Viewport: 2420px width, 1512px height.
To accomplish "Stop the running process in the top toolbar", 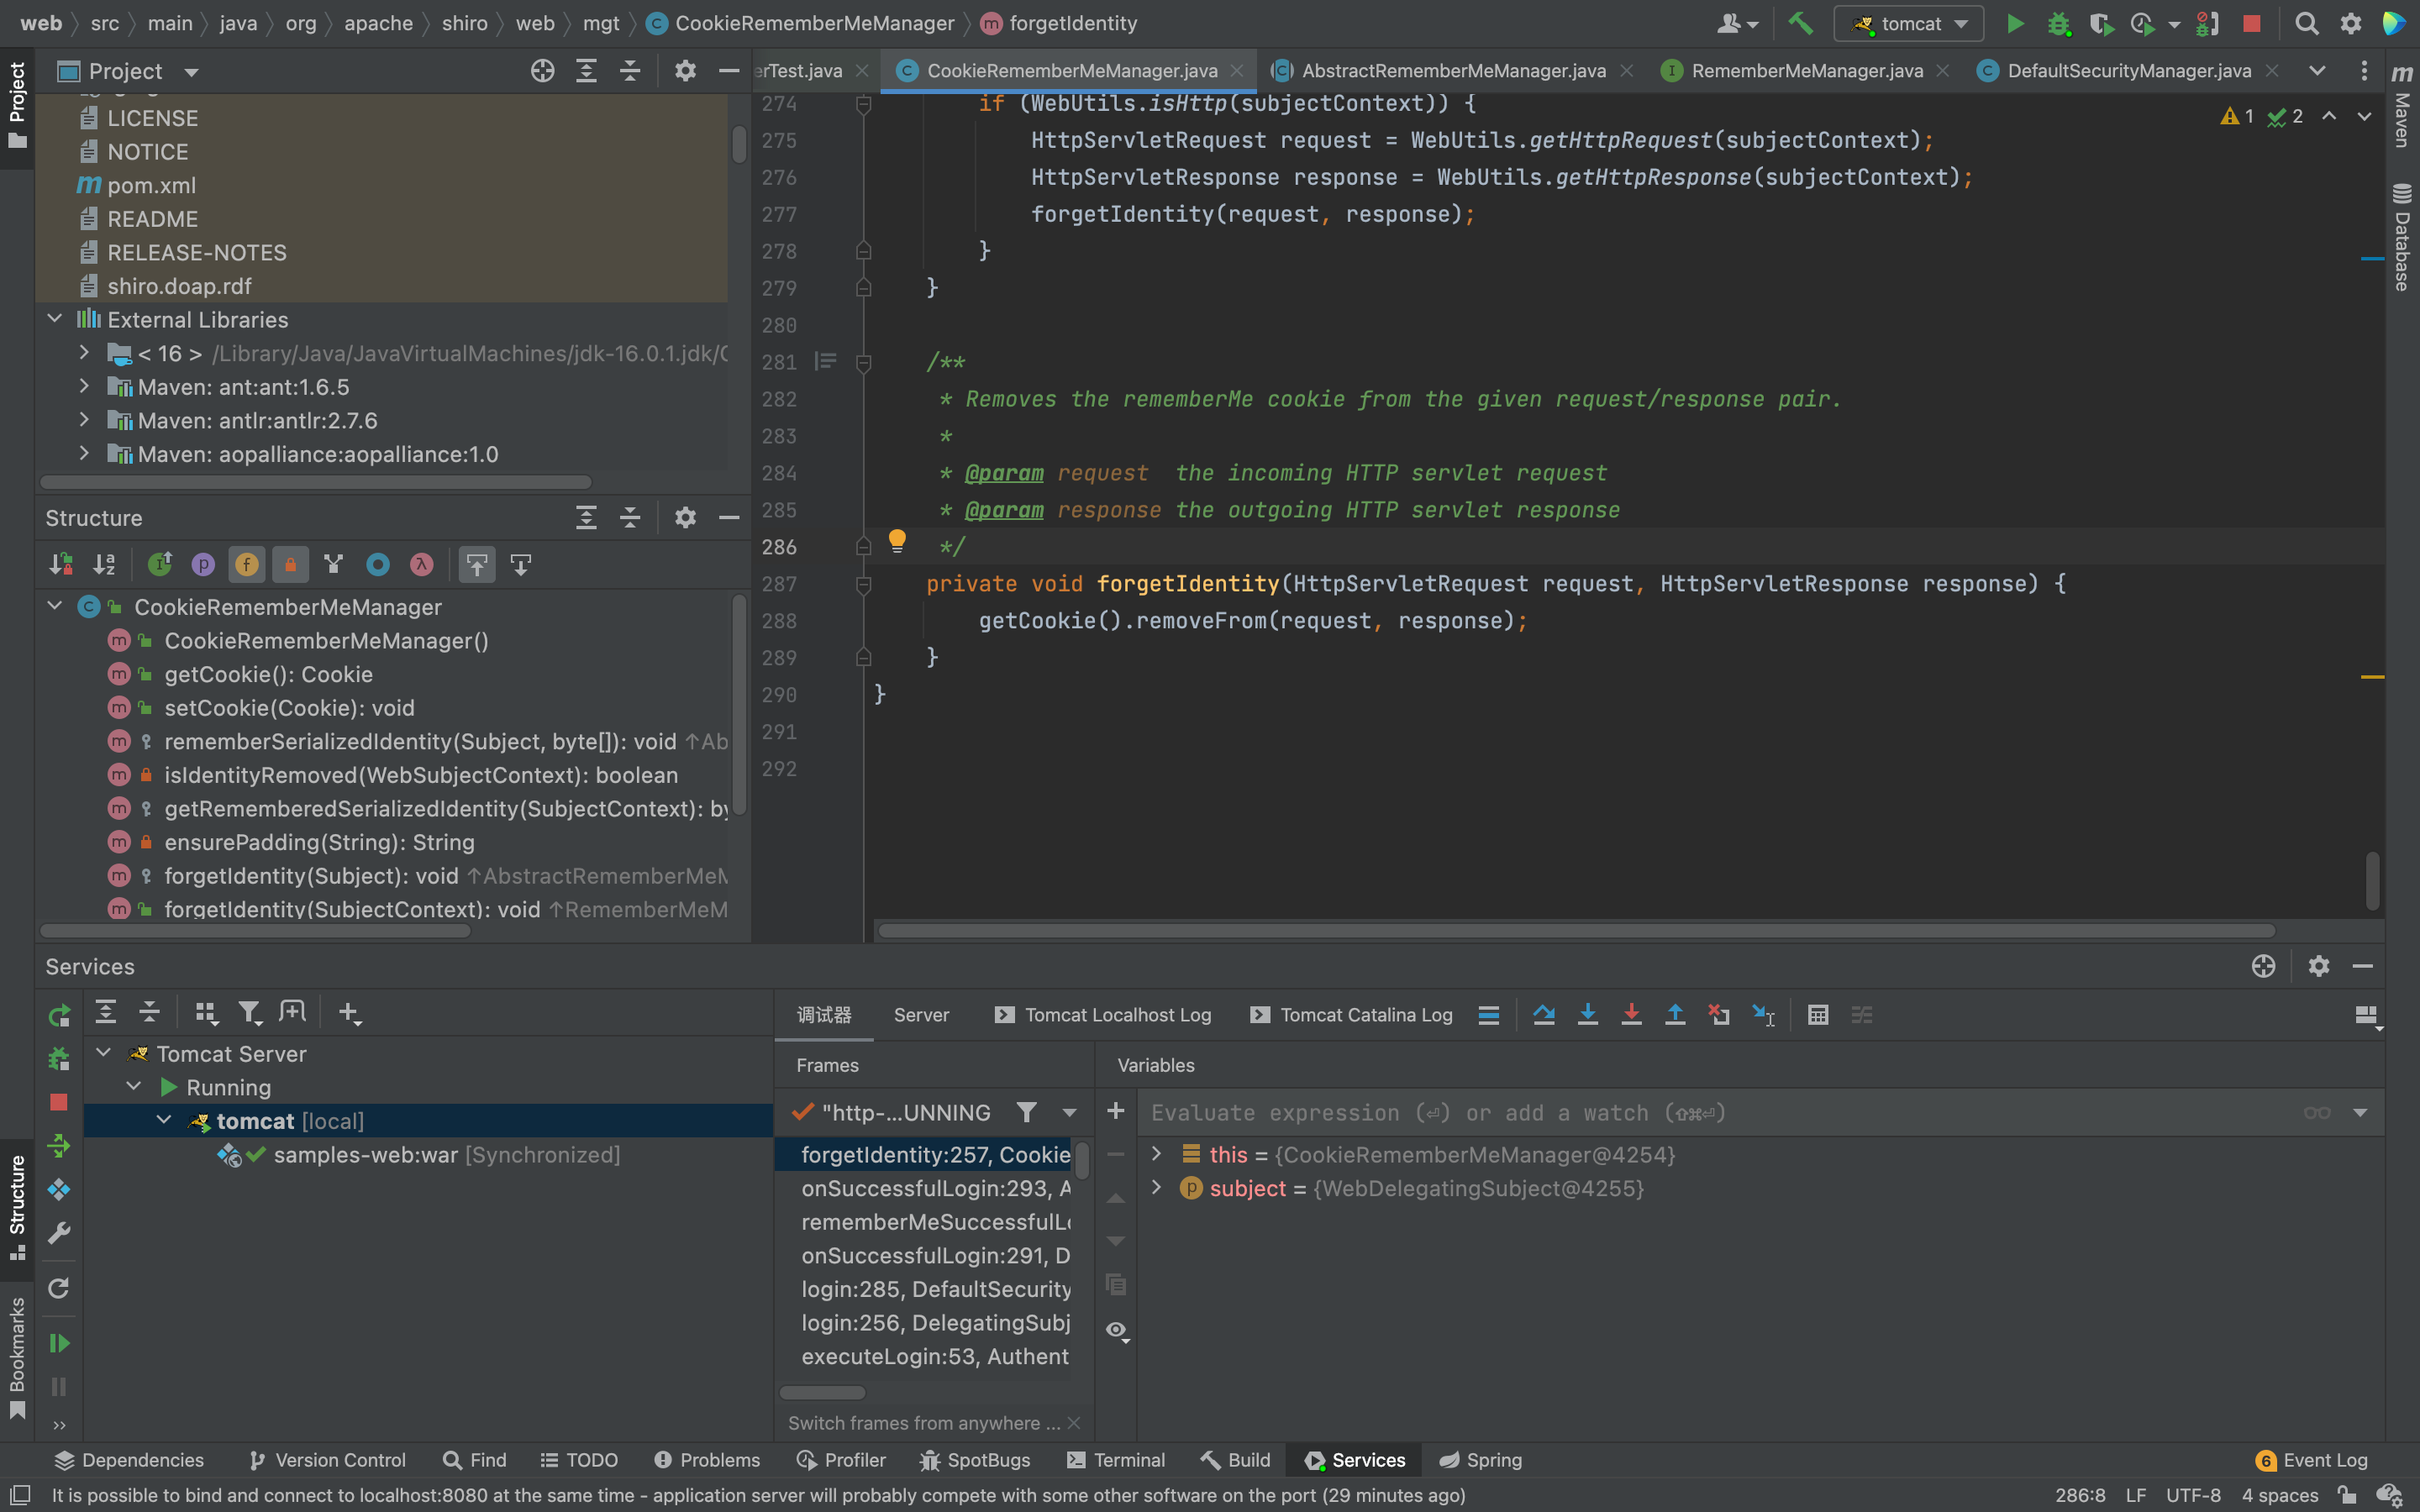I will point(2251,23).
